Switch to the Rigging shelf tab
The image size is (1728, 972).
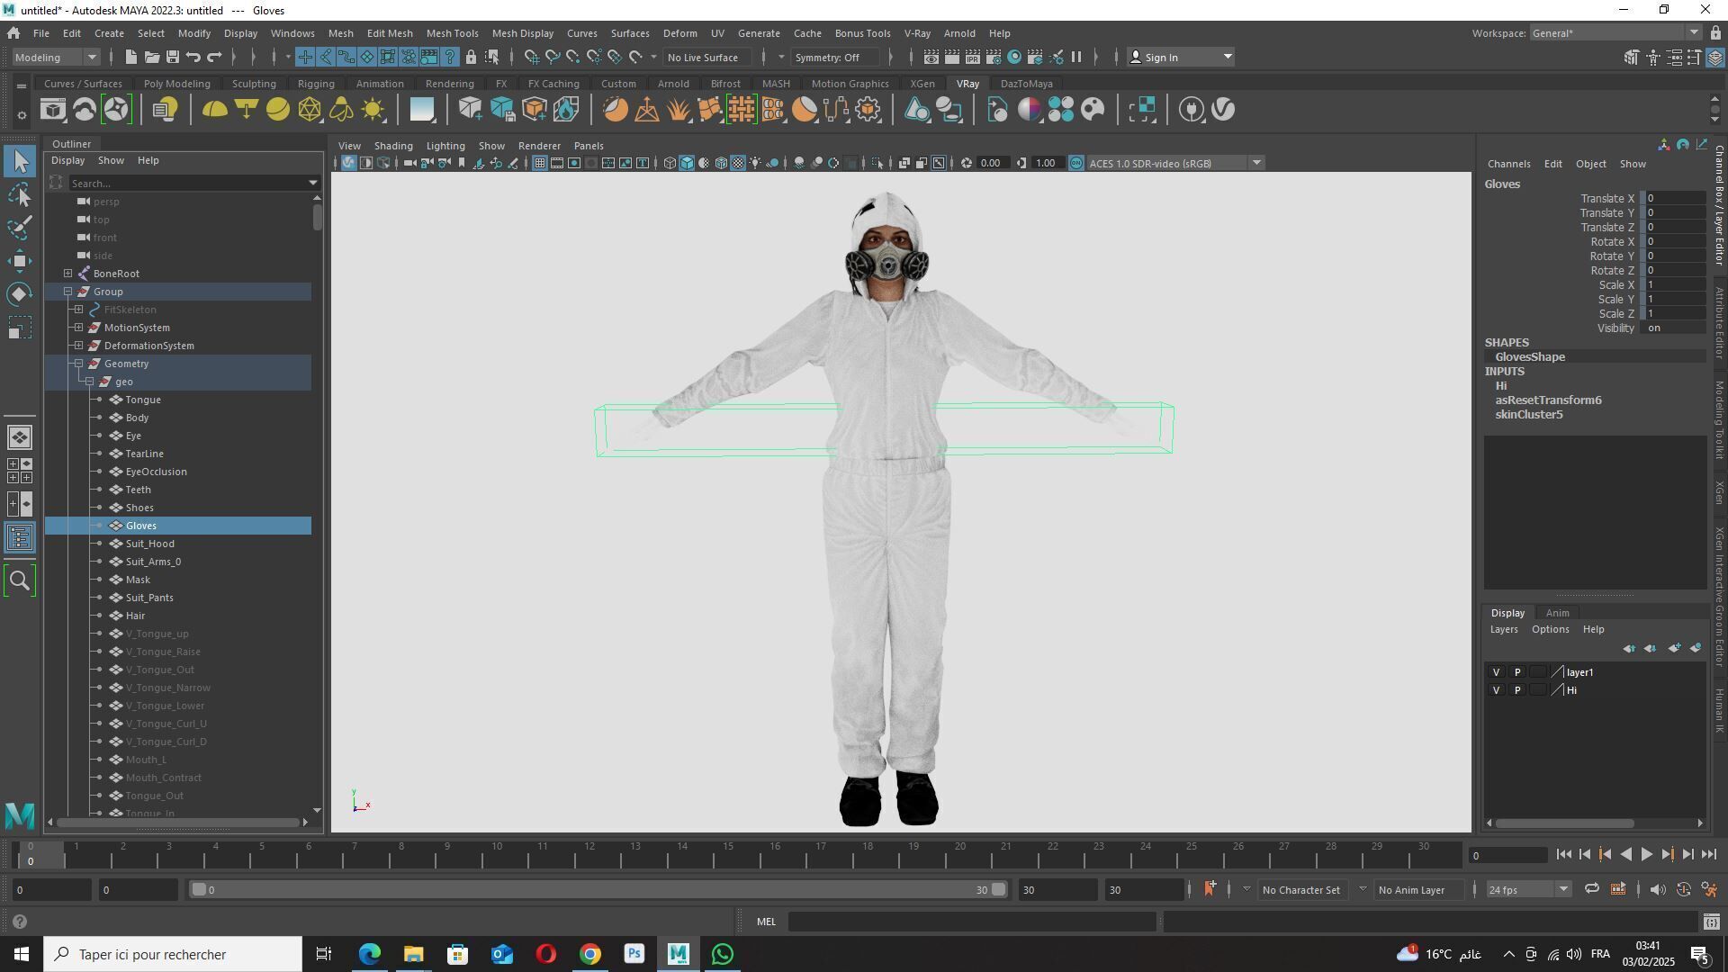point(316,84)
